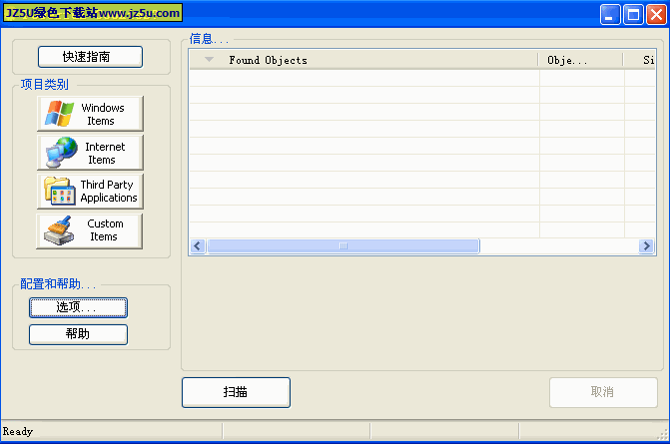Start scanning with the 扫描 button

point(236,392)
